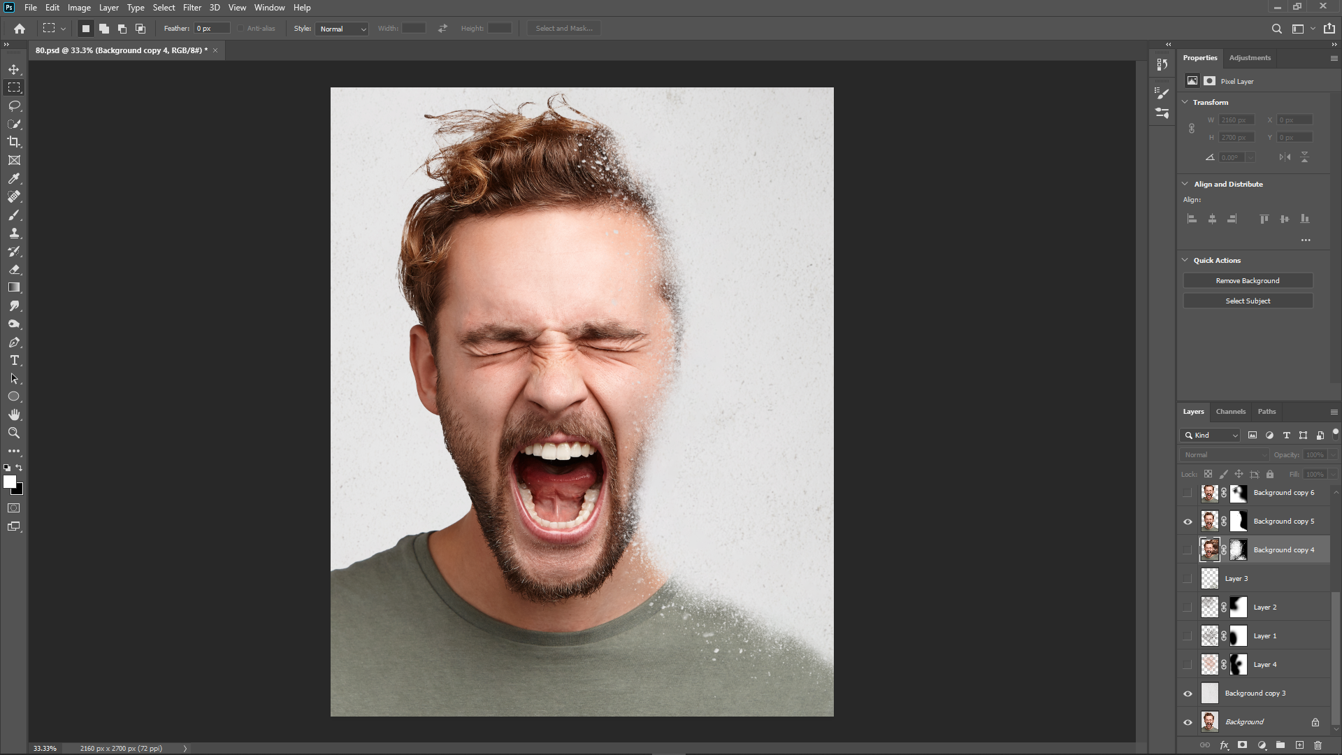Image resolution: width=1342 pixels, height=755 pixels.
Task: Show the Background copy 6 layer
Action: (x=1188, y=493)
